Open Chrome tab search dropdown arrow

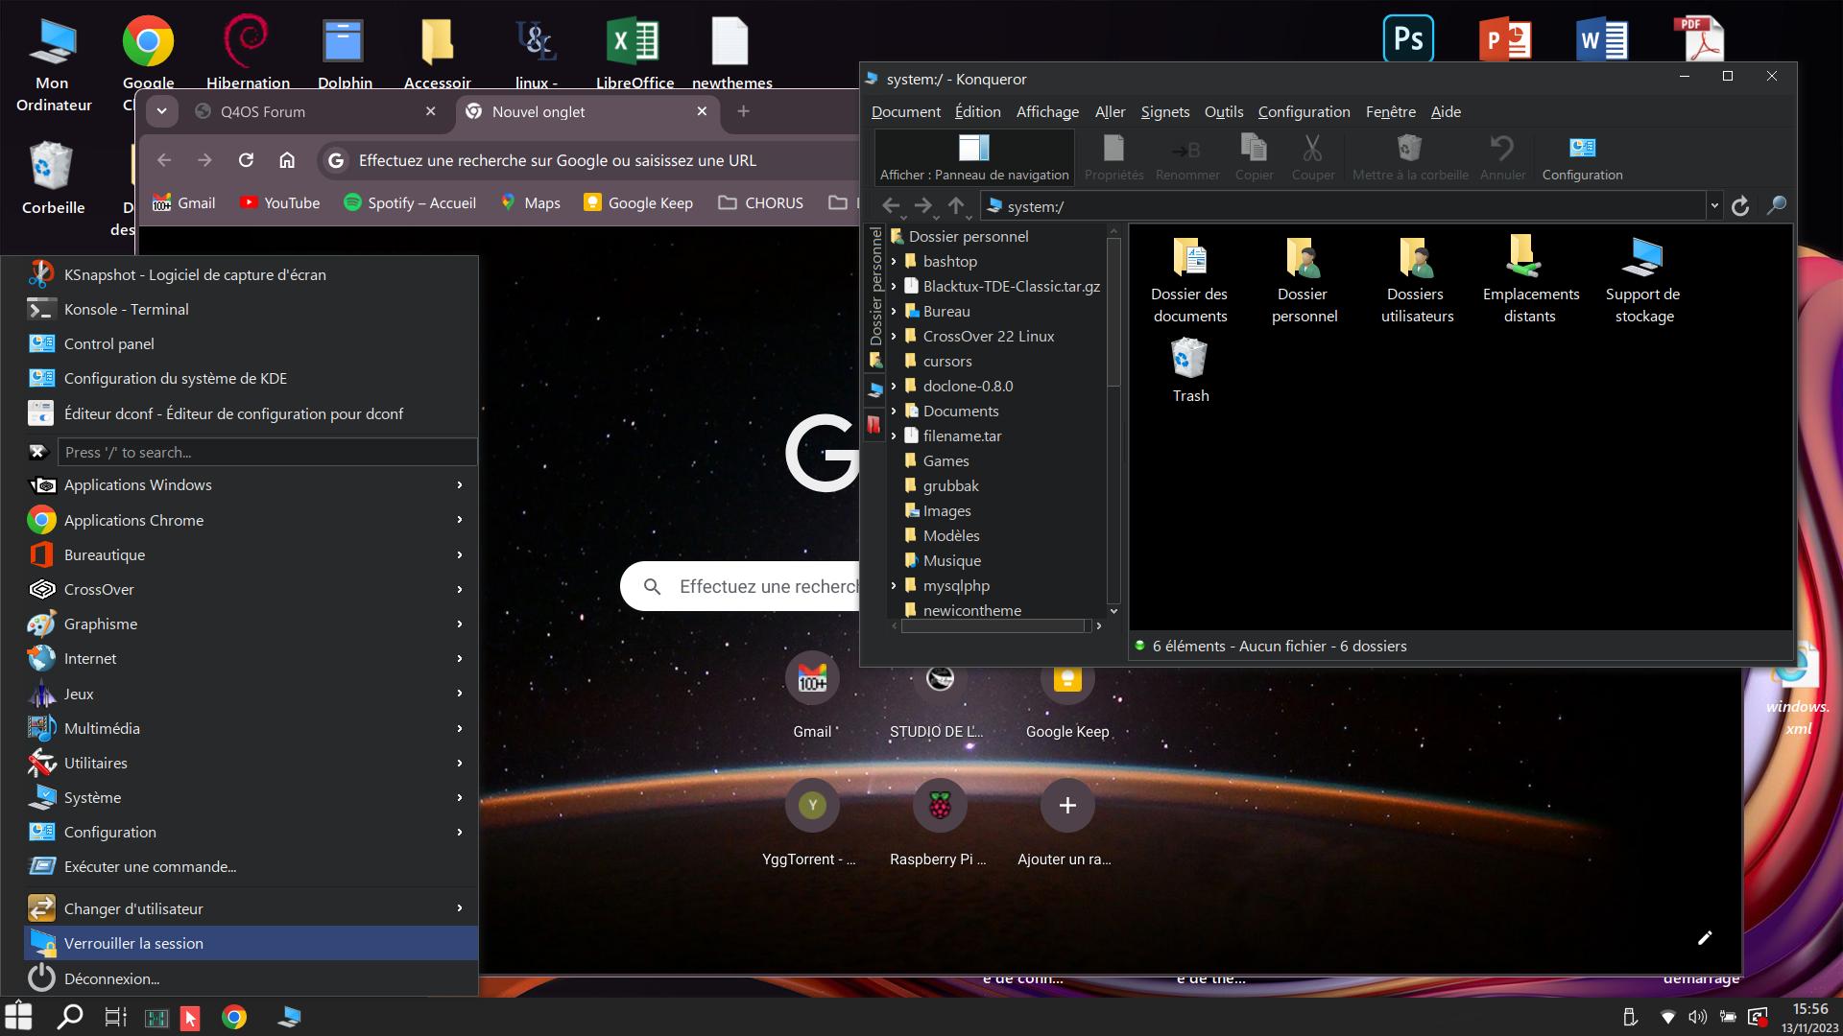pyautogui.click(x=161, y=111)
